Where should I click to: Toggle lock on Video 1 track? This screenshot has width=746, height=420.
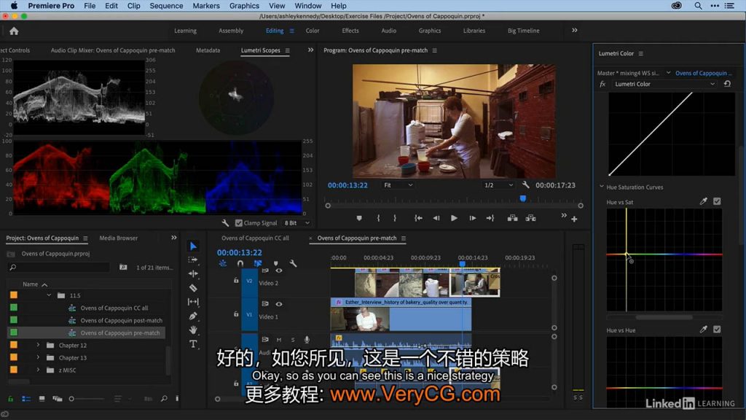click(x=236, y=314)
